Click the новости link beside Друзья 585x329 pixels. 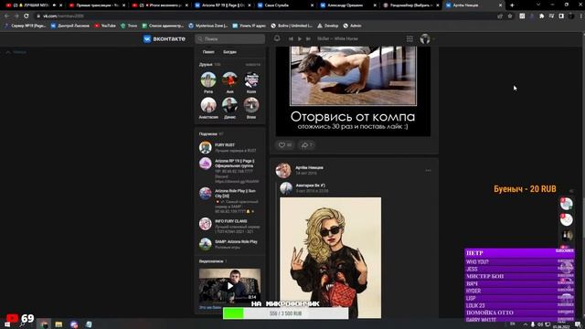click(252, 65)
